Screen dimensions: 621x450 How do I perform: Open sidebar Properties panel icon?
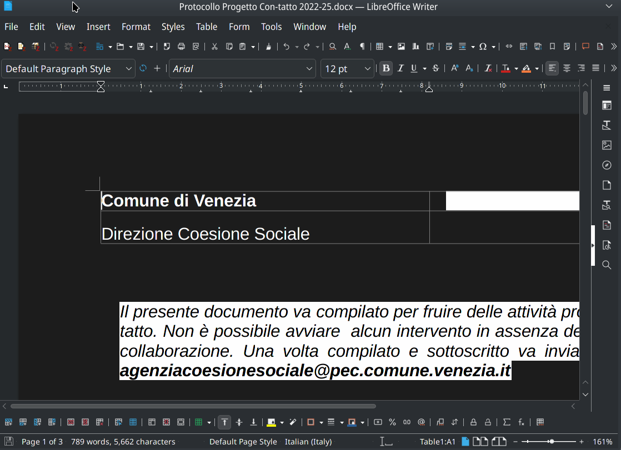pyautogui.click(x=607, y=105)
